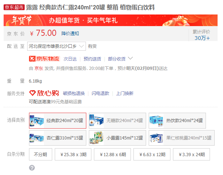Expand the chevron after 部分收货
Screen dimensions: 223x175
click(x=130, y=58)
